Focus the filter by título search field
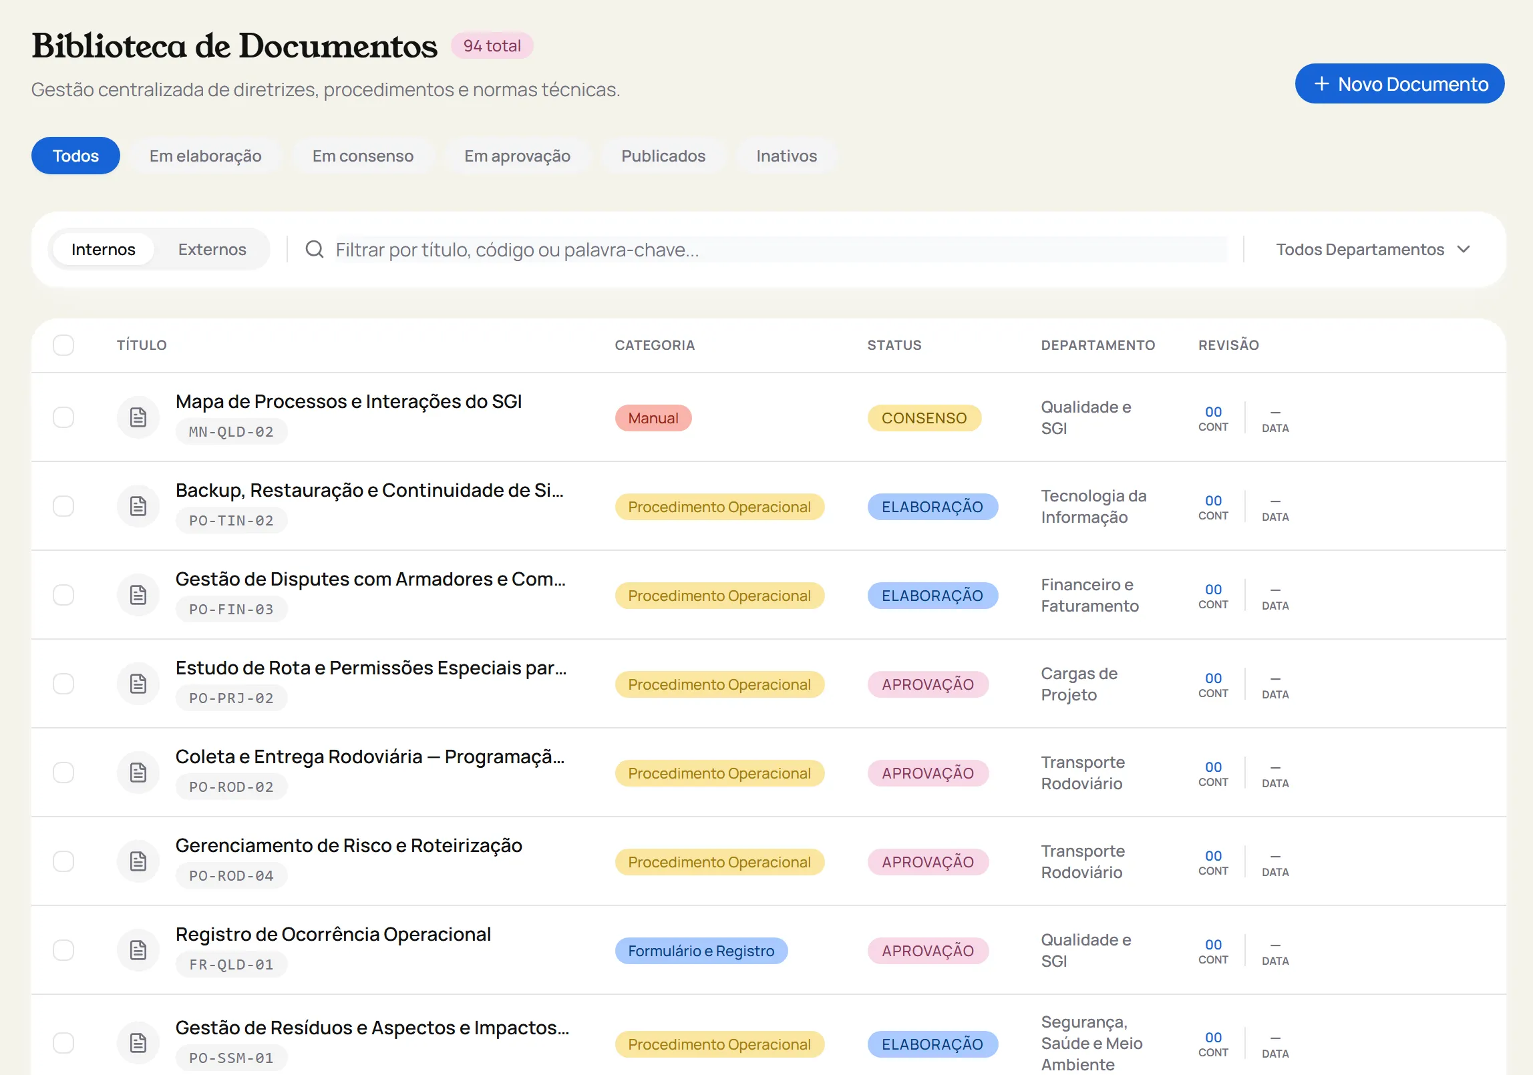1533x1075 pixels. [x=780, y=250]
